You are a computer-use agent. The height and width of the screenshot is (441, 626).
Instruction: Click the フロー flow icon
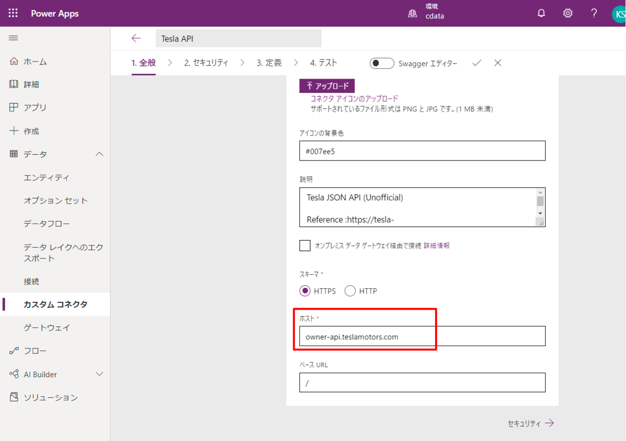coord(14,351)
